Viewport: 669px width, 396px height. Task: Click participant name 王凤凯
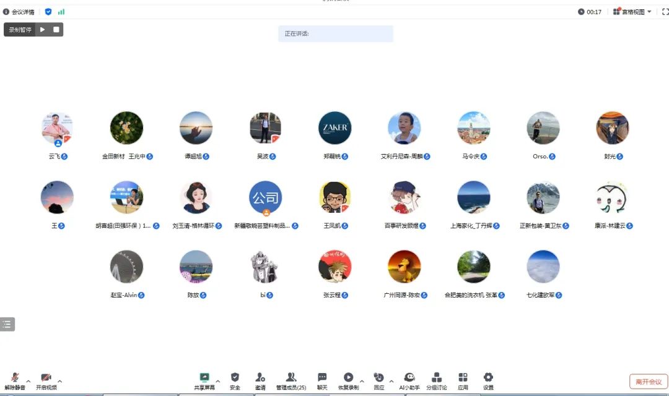tap(332, 226)
